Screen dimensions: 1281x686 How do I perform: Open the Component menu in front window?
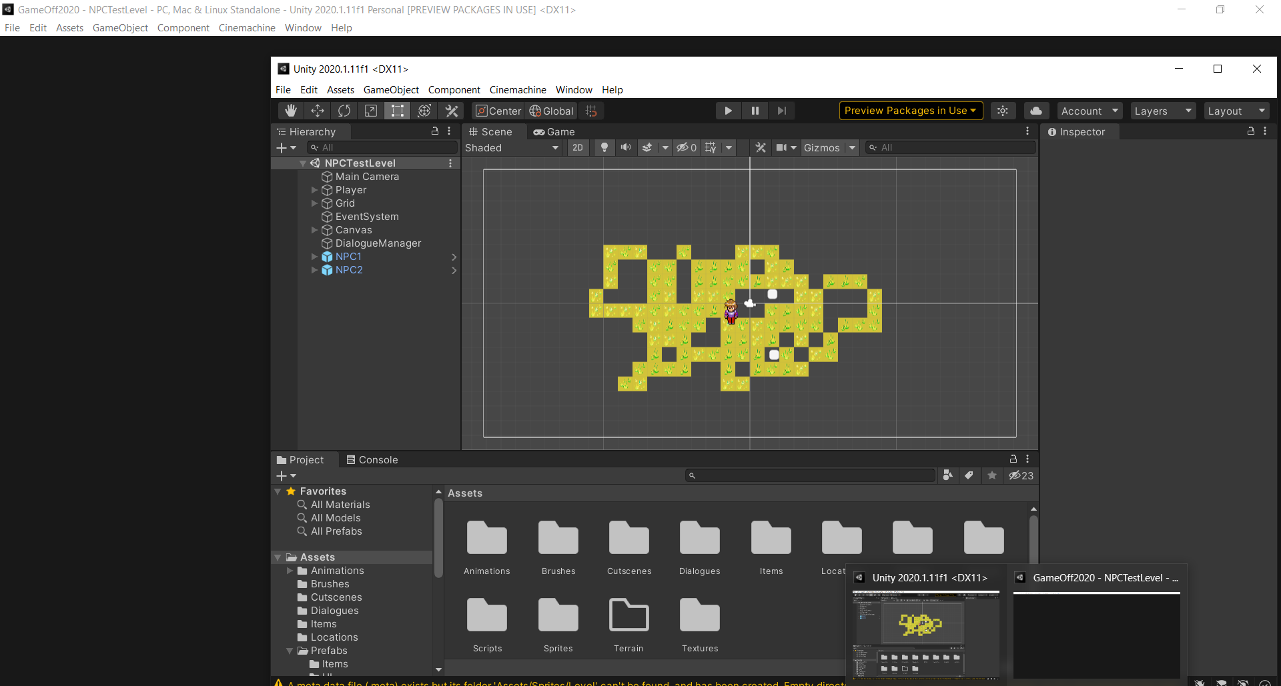454,90
